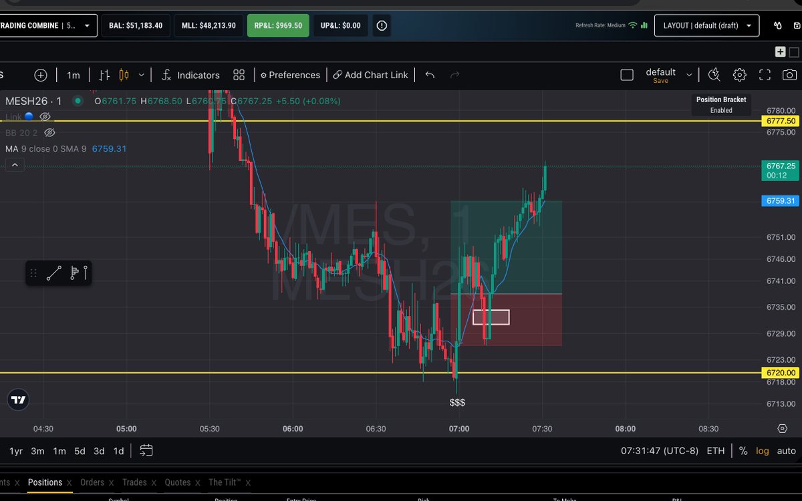This screenshot has height=501, width=802.
Task: Select the candlestick chart style icon
Action: (123, 75)
